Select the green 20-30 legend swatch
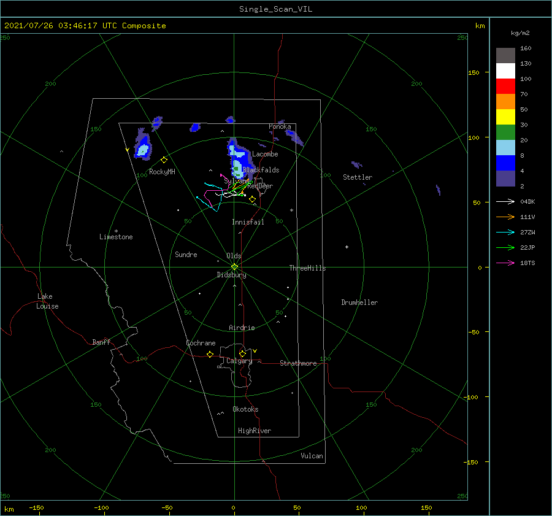The height and width of the screenshot is (516, 552). pos(505,133)
